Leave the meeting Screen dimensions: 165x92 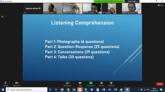click(160, 84)
